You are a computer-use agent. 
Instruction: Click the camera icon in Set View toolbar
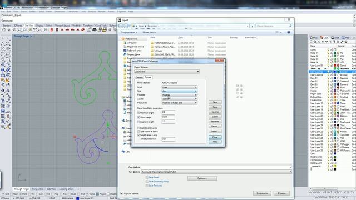pos(95,29)
